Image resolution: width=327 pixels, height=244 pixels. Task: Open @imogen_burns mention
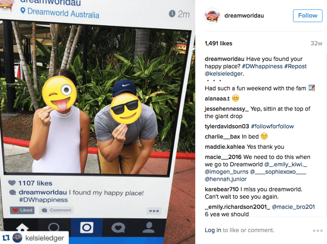coord(226,172)
